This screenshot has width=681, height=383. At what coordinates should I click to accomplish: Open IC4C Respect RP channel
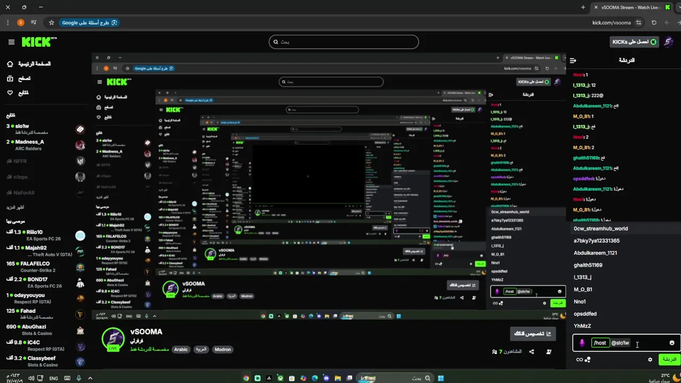point(45,346)
